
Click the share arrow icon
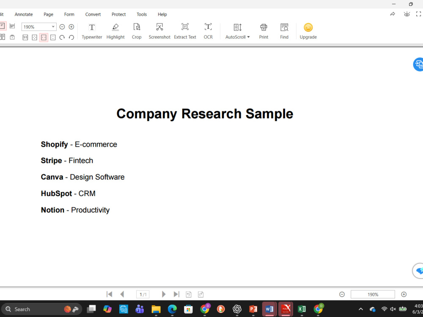point(393,14)
